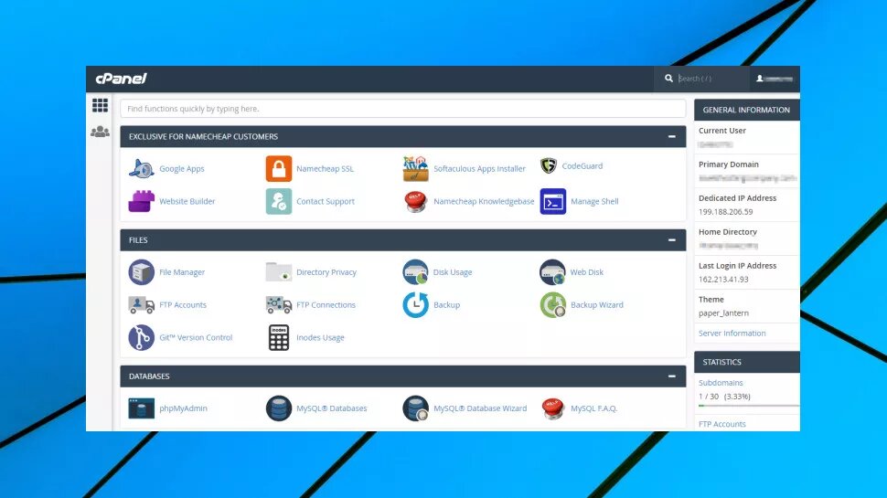Click the Statistics panel header
Screen dimensions: 887x498
747,362
